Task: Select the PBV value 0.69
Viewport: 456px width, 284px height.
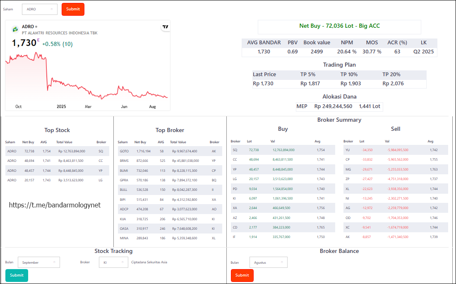Action: pyautogui.click(x=293, y=51)
